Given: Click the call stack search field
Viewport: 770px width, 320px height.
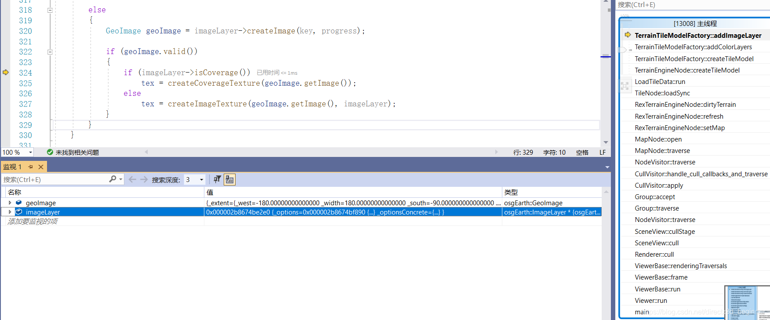Looking at the screenshot, I should point(693,5).
